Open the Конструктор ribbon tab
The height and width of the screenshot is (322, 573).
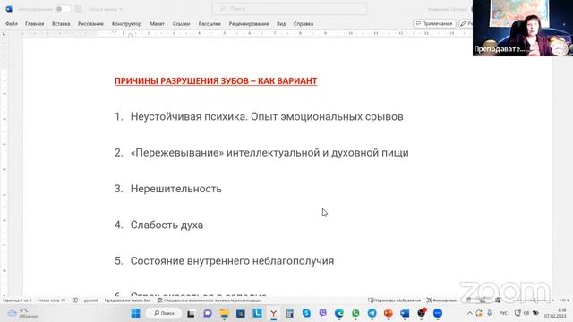click(127, 24)
